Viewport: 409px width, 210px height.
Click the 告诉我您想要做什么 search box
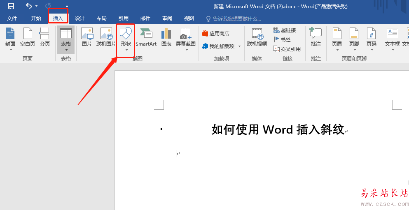point(234,19)
